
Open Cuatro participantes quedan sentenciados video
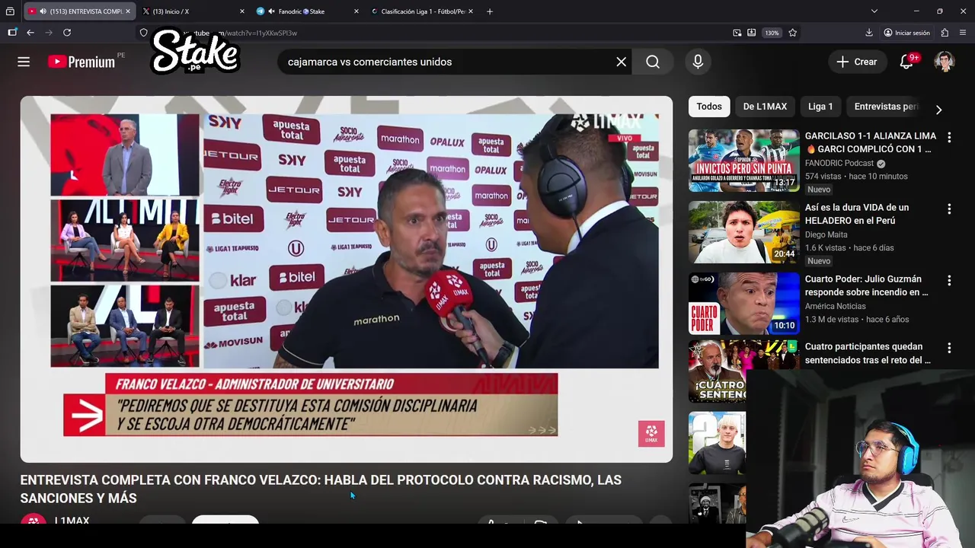[868, 353]
